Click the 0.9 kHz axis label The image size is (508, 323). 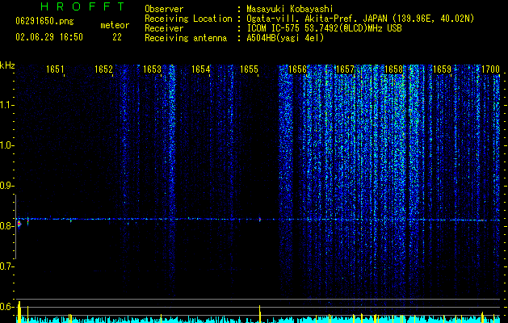6,186
